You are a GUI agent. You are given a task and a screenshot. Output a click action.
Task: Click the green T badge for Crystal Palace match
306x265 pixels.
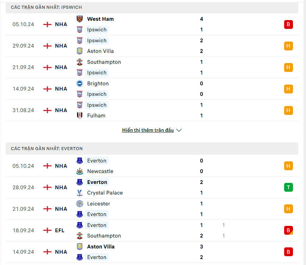288,187
